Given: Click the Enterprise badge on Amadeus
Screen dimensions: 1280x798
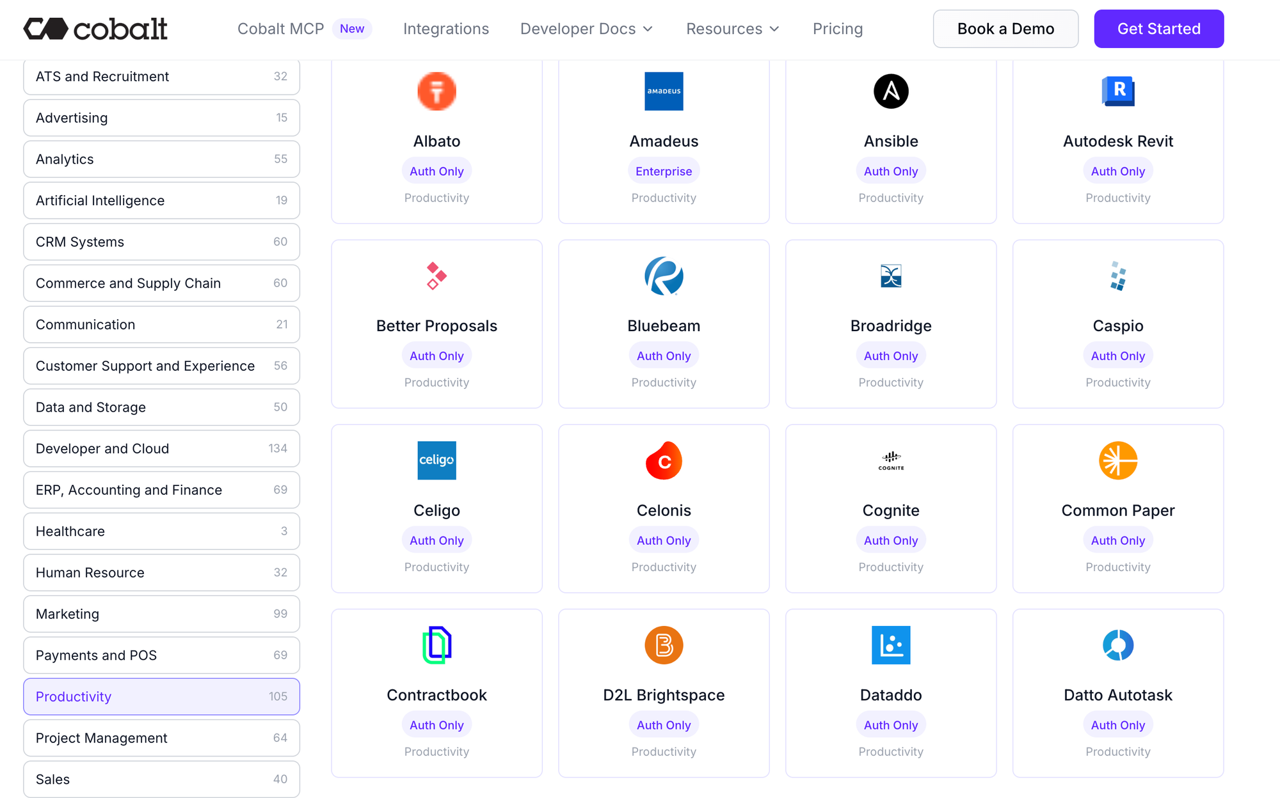Looking at the screenshot, I should click(664, 171).
